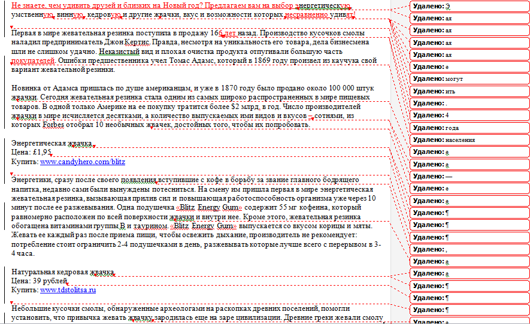
Task: Click the price line 'Цена: £1,95'
Action: point(31,152)
